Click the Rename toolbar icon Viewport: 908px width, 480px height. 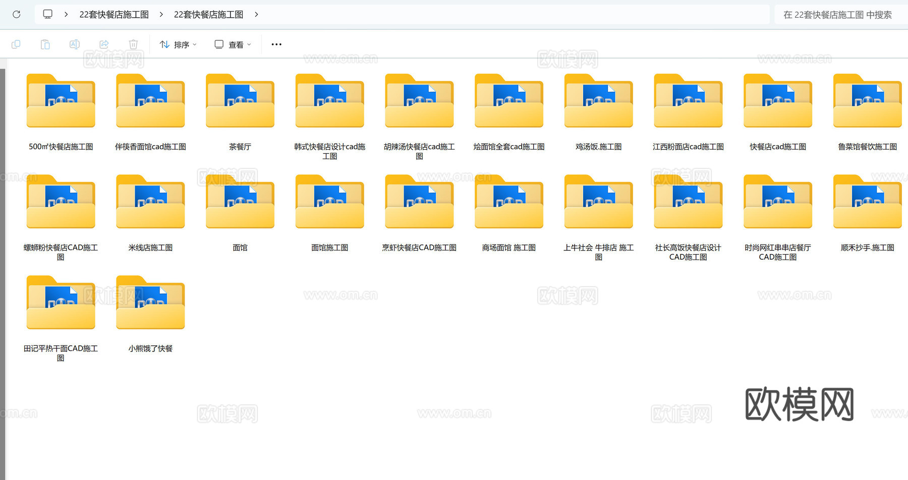click(75, 44)
